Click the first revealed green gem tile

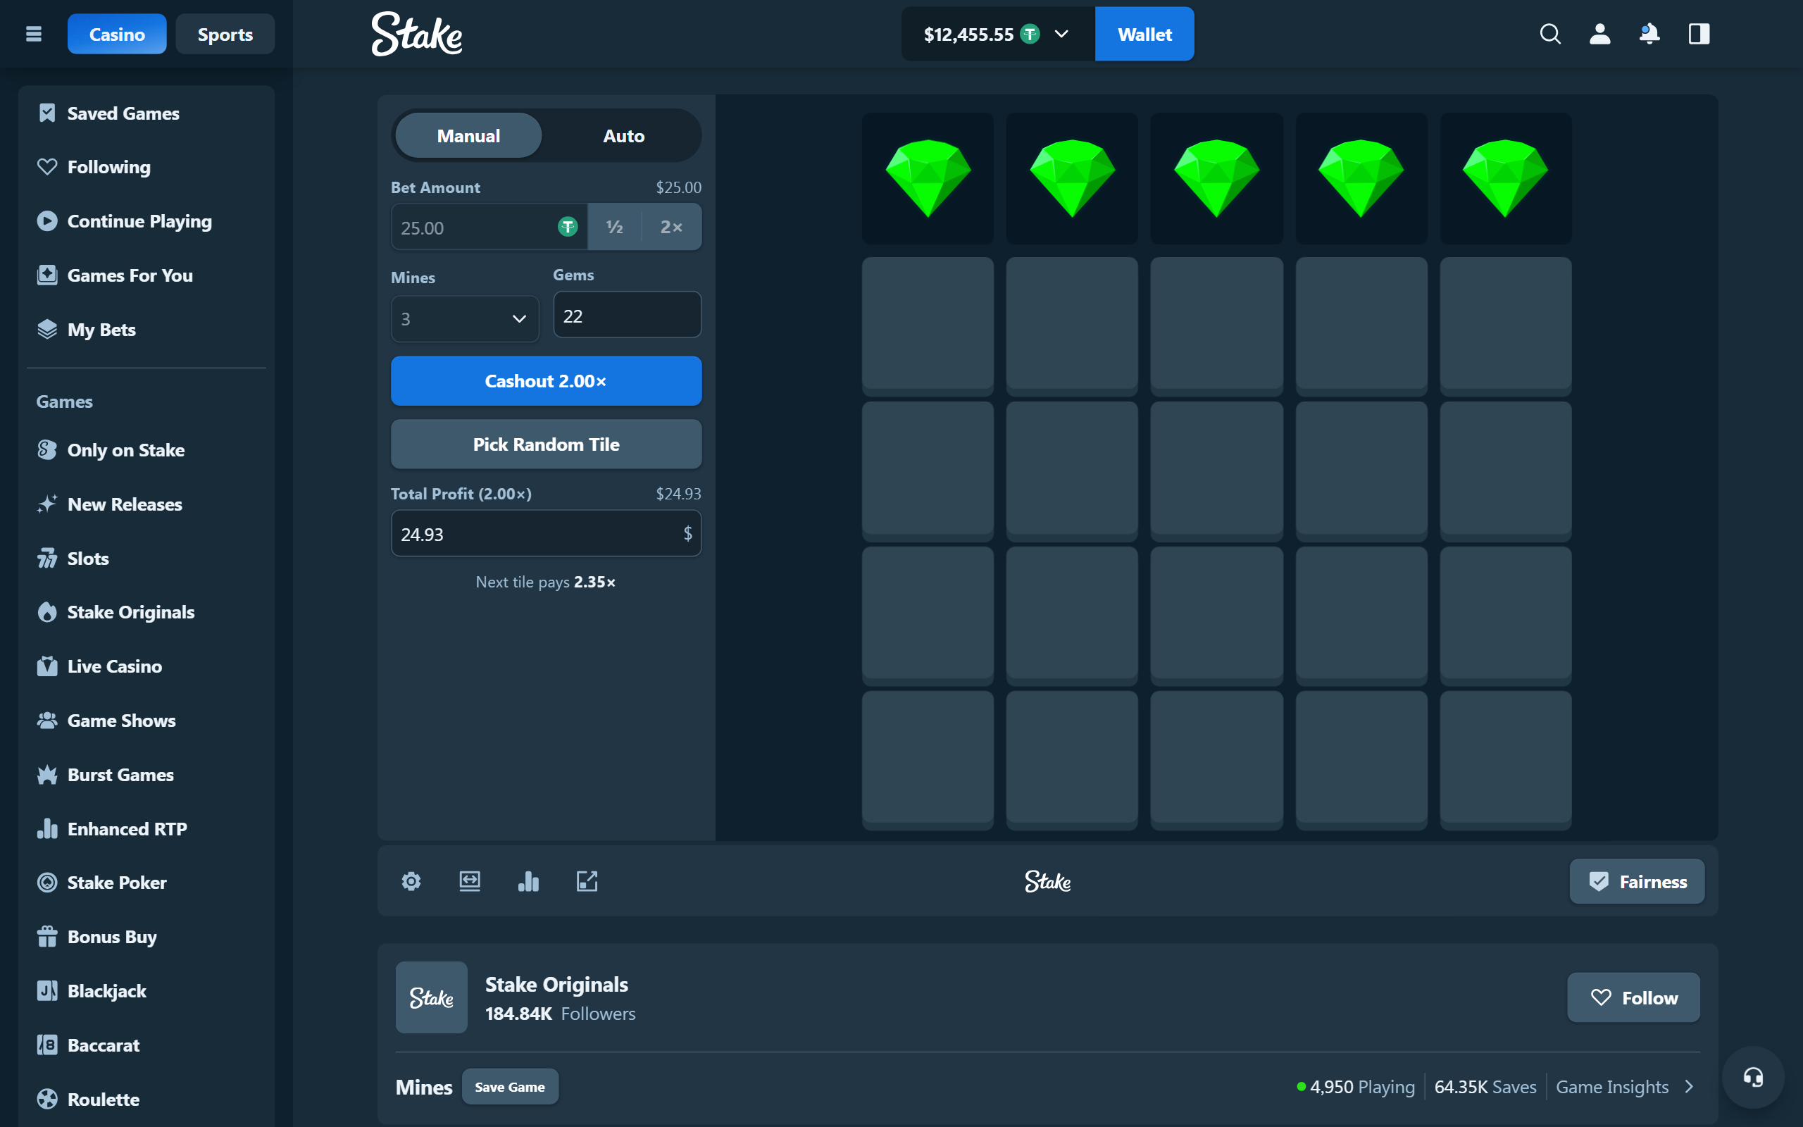928,179
